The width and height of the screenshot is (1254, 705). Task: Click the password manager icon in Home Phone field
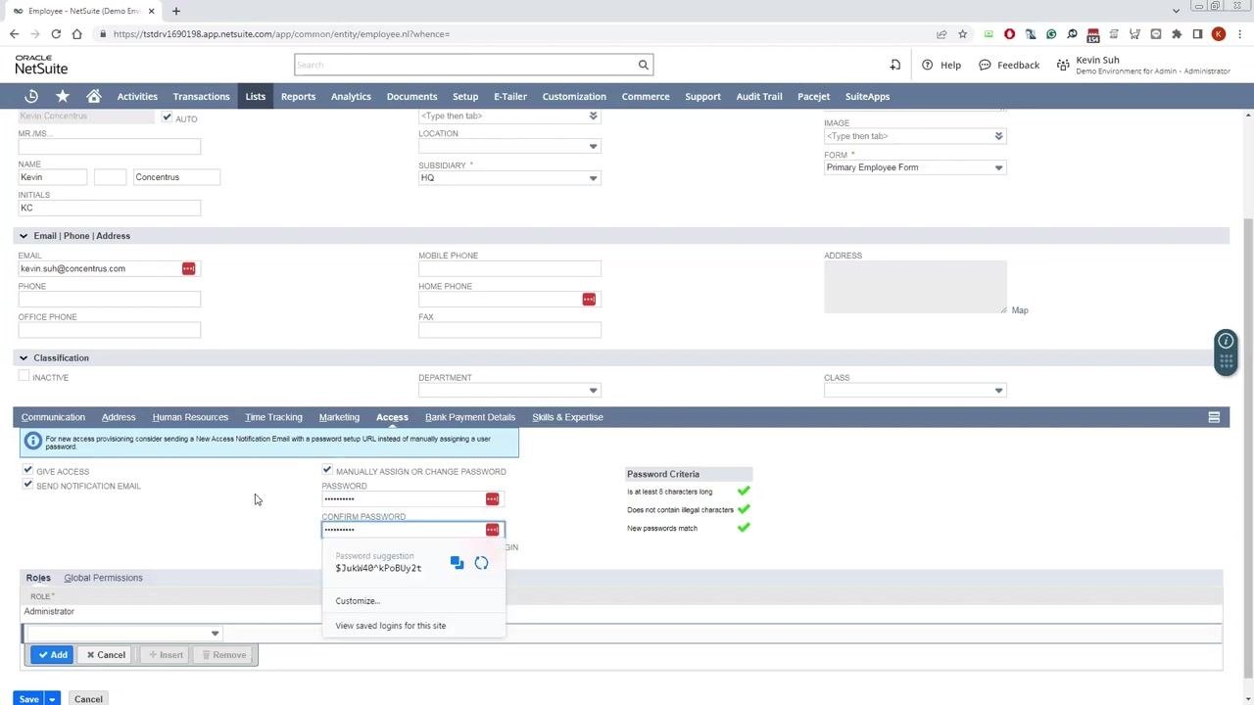[x=589, y=299]
